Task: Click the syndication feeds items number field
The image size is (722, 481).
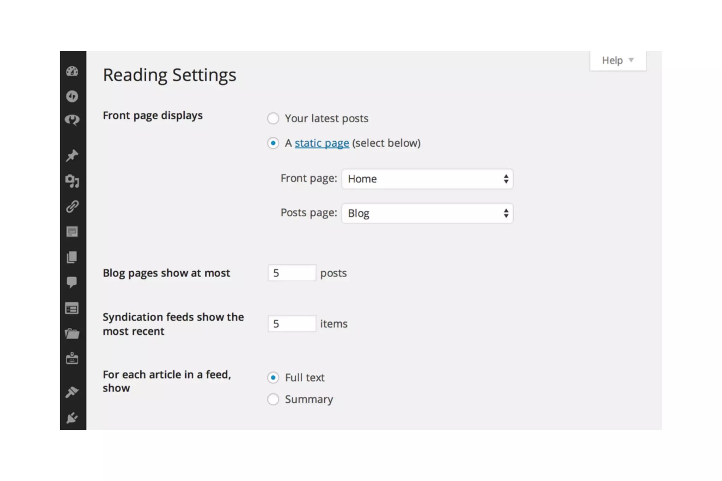Action: point(292,323)
